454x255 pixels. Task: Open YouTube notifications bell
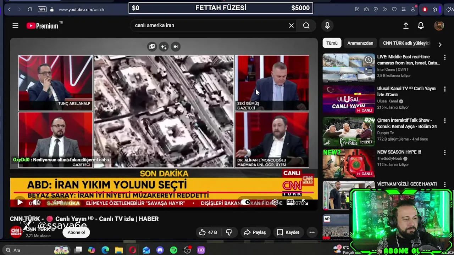click(x=421, y=25)
